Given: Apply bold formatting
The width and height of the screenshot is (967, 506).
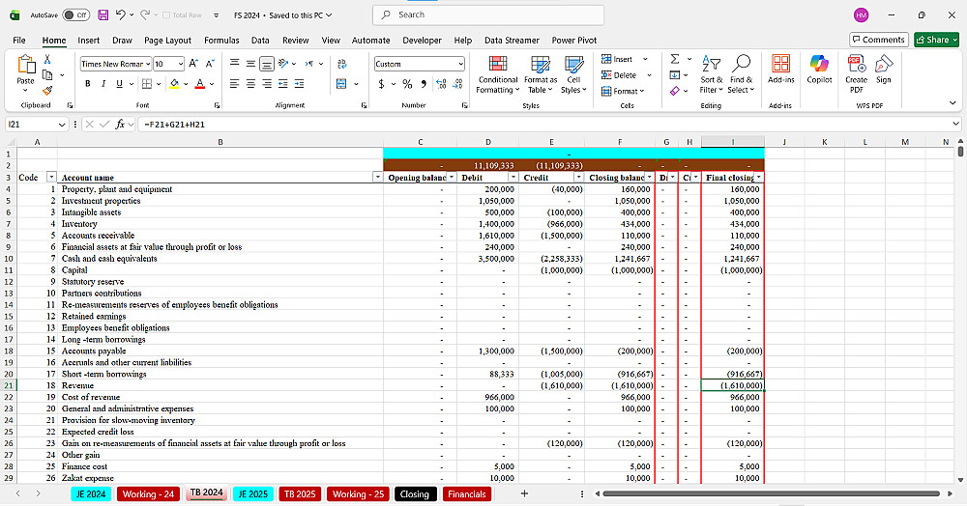Looking at the screenshot, I should [88, 84].
